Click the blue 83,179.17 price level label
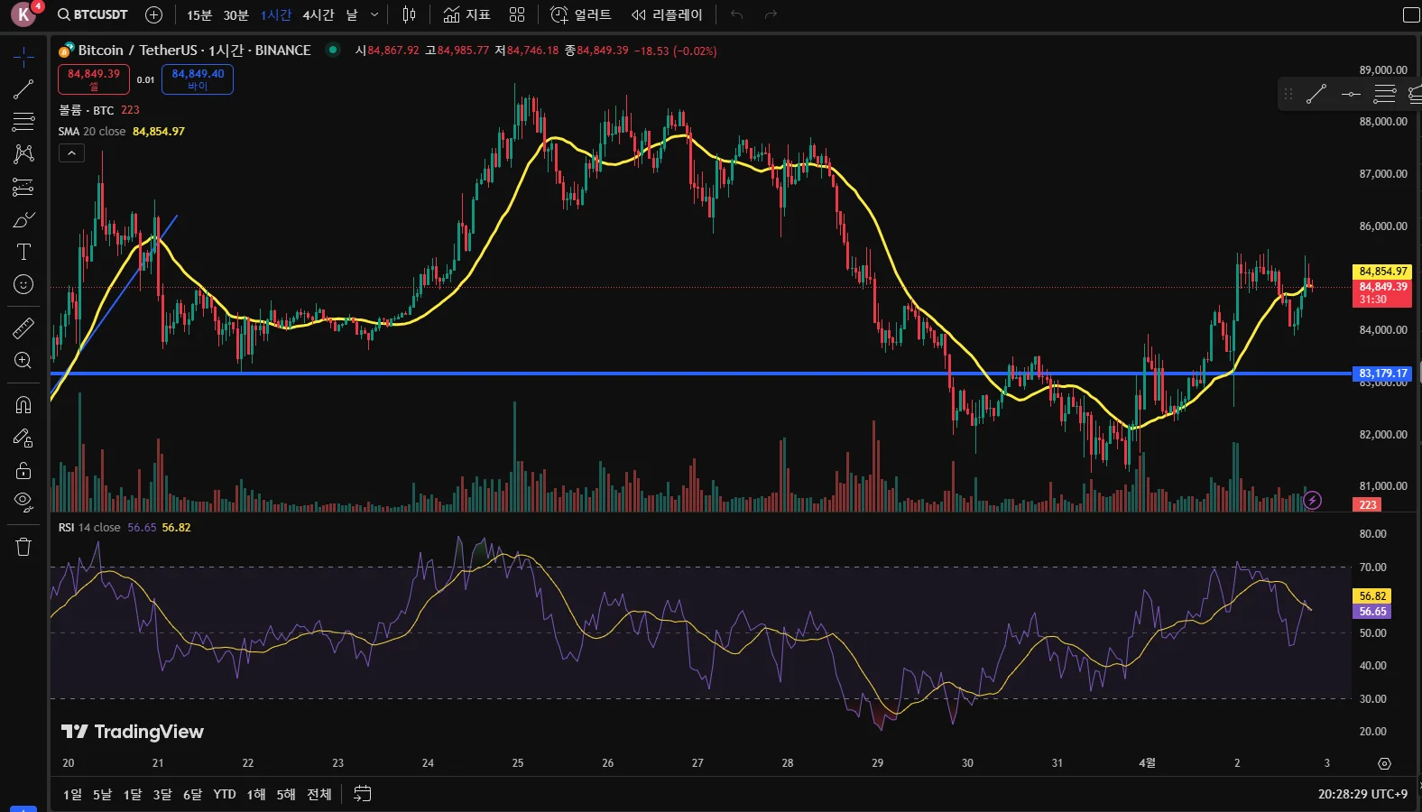This screenshot has width=1422, height=812. (x=1382, y=374)
